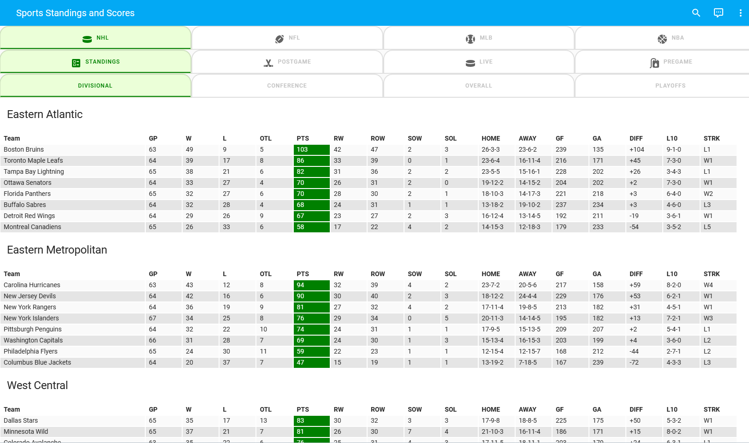The width and height of the screenshot is (749, 443).
Task: Switch to the MLB tab
Action: tap(479, 38)
